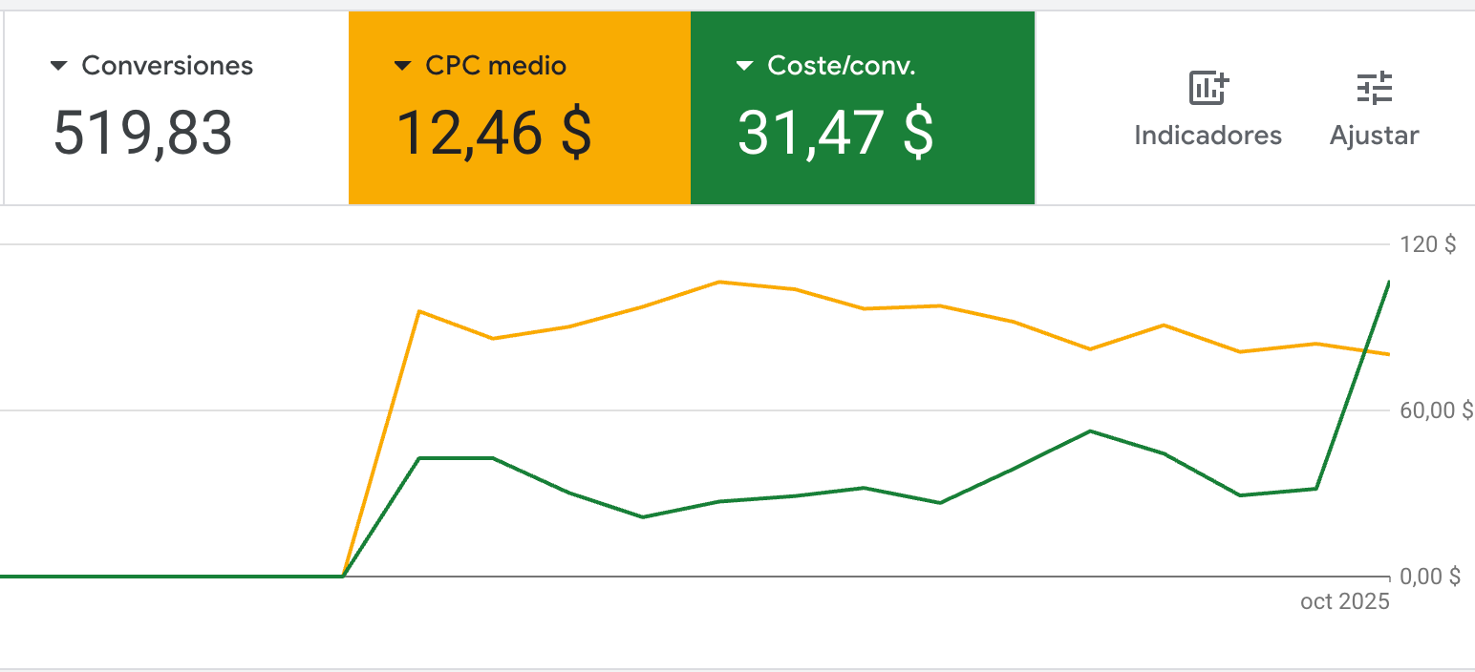Open the Coste/conv. metric dropdown triangle

(744, 65)
